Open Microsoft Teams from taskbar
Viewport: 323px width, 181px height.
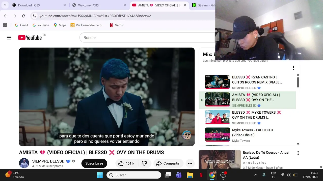pyautogui.click(x=179, y=175)
